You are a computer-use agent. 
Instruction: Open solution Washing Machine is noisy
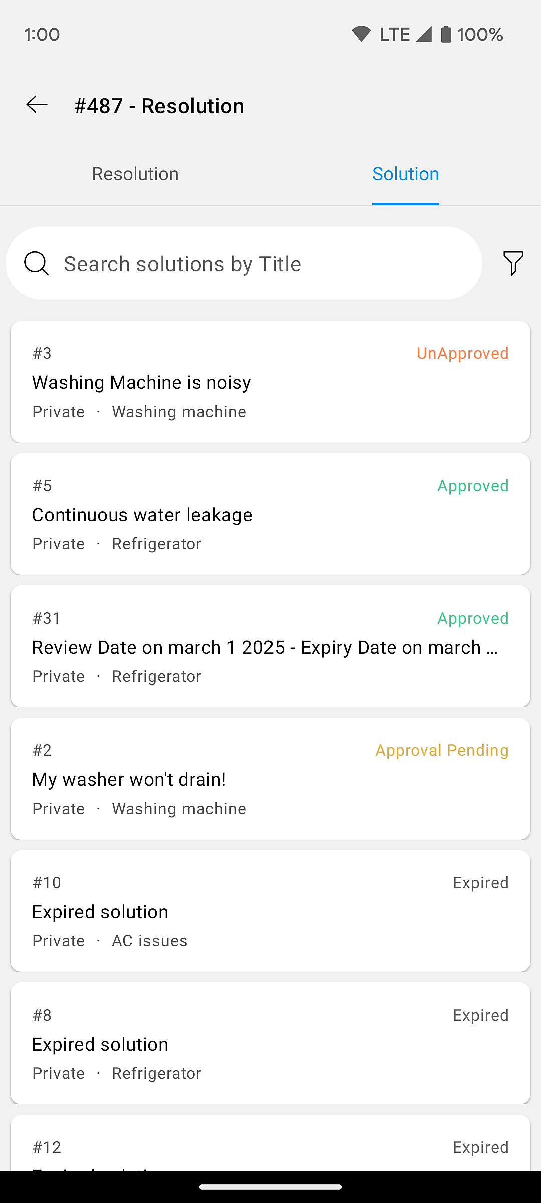(x=270, y=382)
